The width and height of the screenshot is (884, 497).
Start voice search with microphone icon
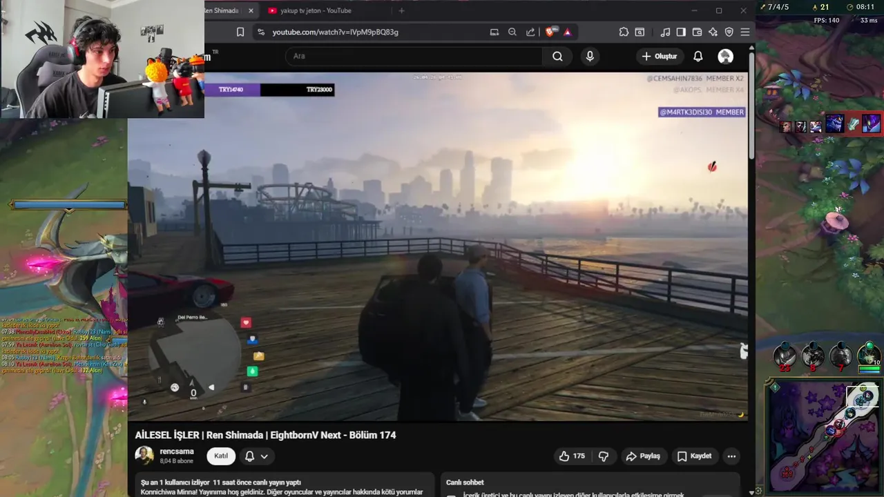tap(590, 56)
